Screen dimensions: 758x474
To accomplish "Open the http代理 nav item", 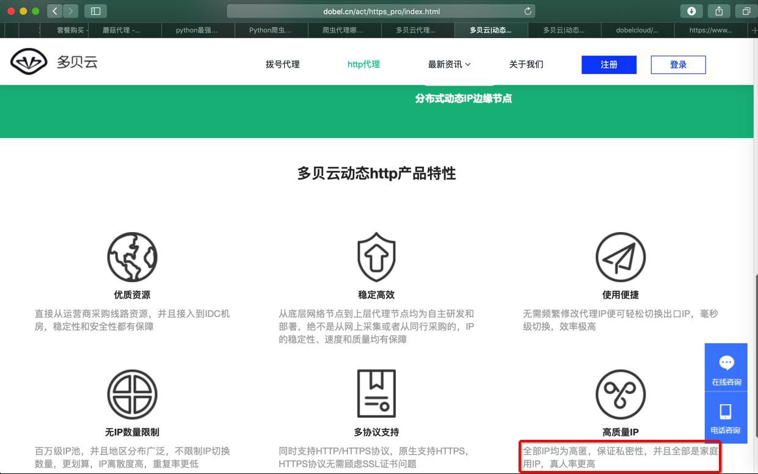I will 363,64.
